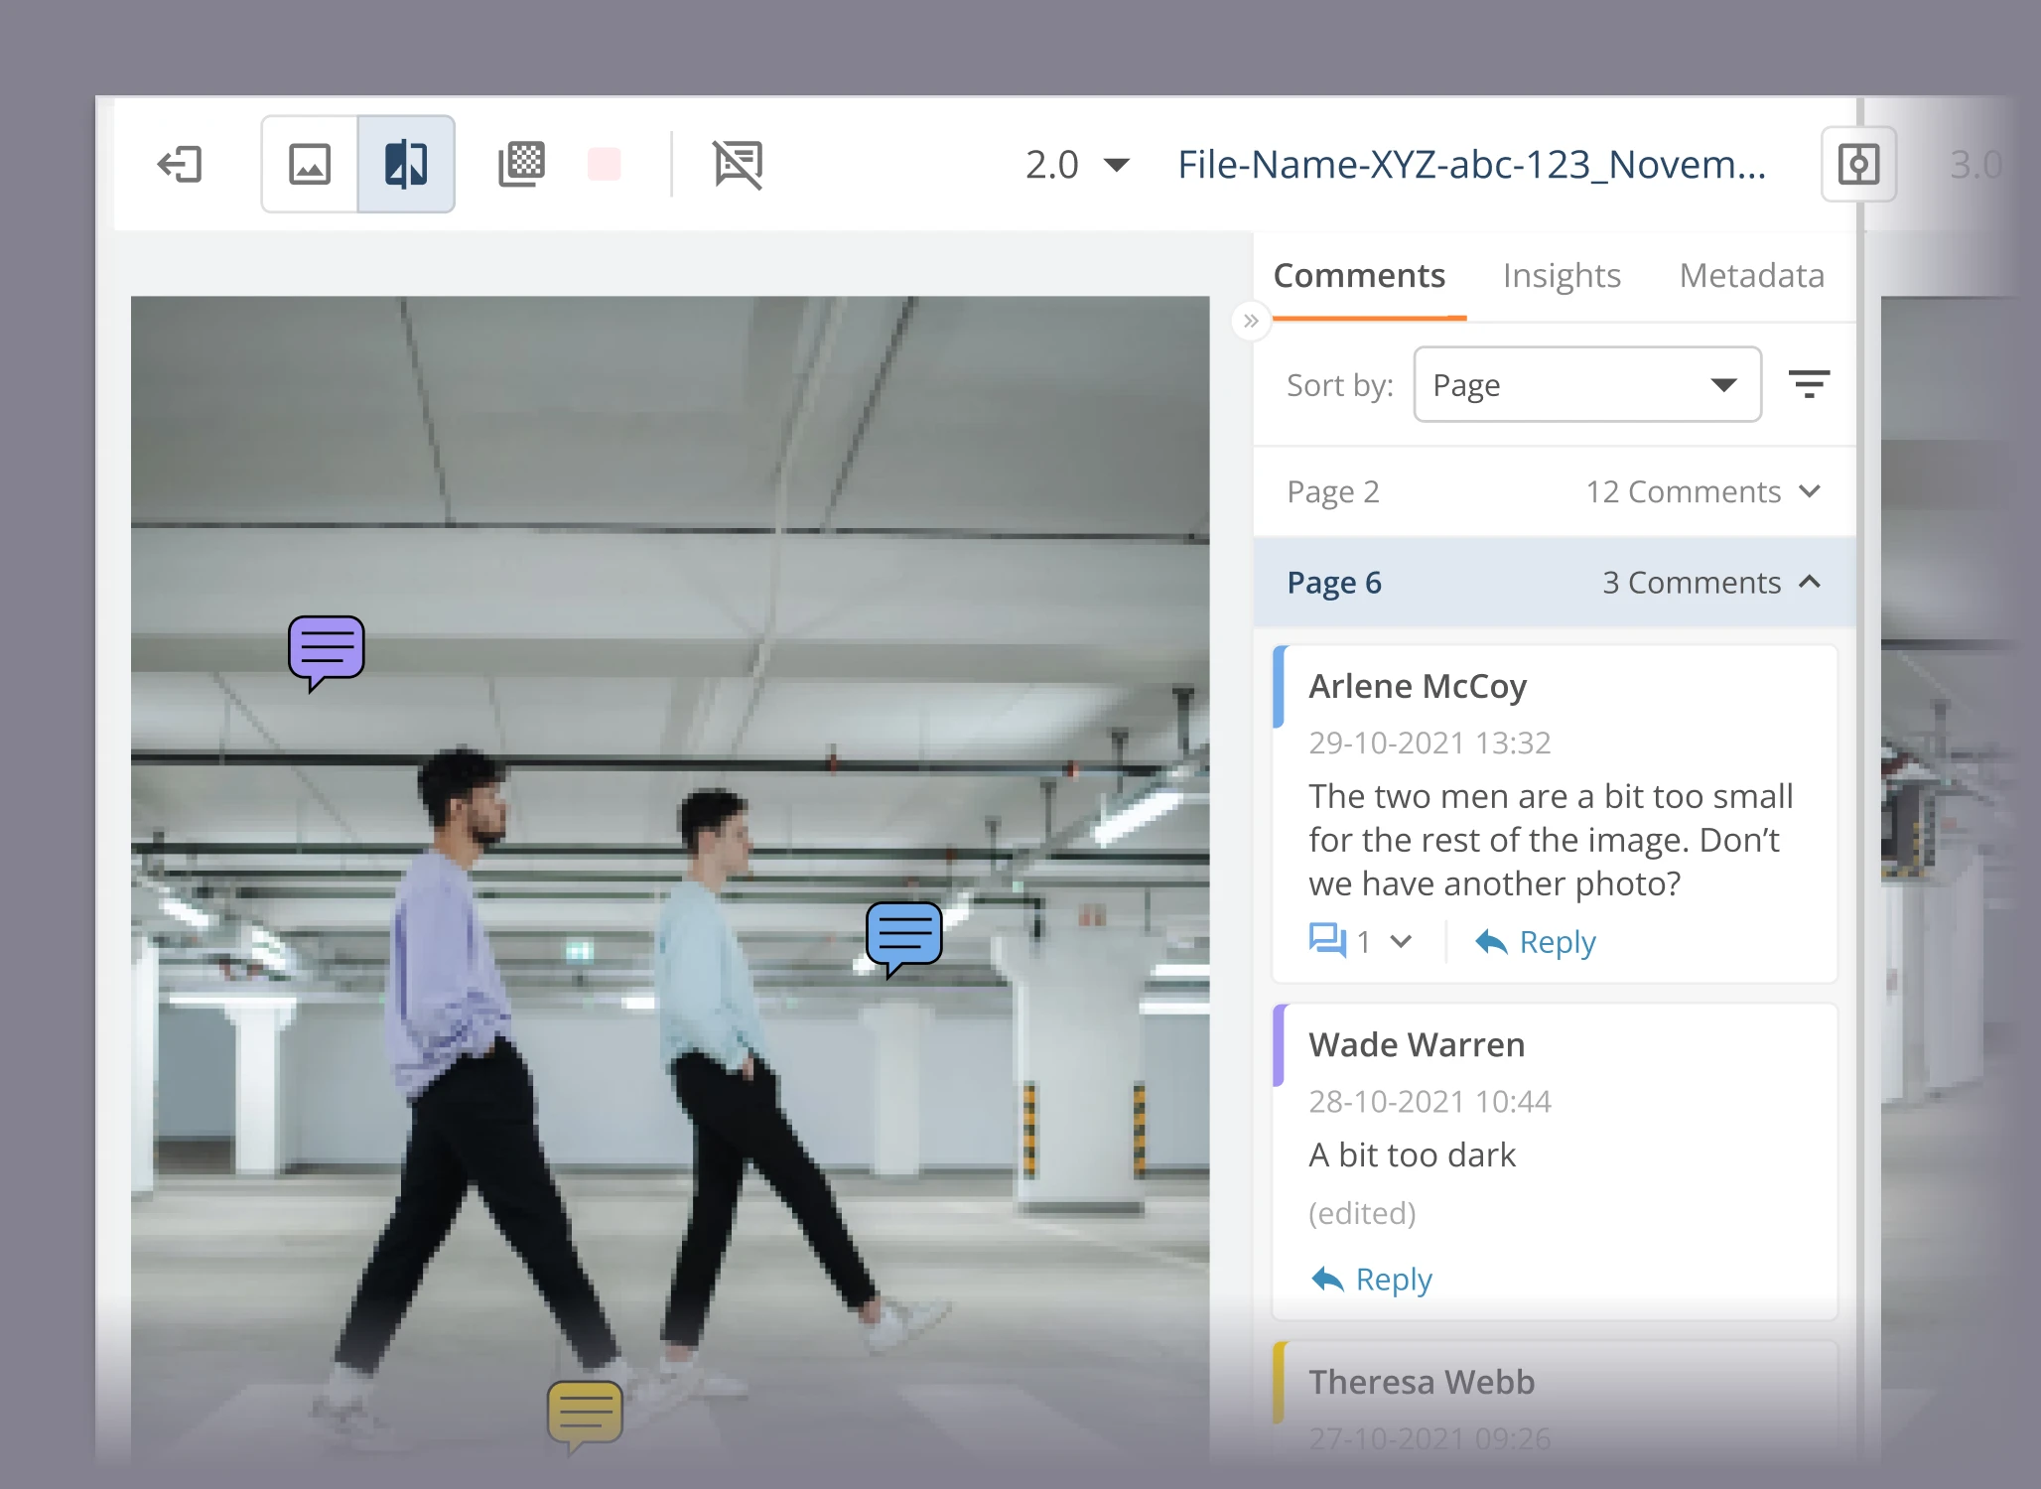Expand Page 2 with 12 Comments
Screen dimensions: 2041x1489
(x=1555, y=491)
